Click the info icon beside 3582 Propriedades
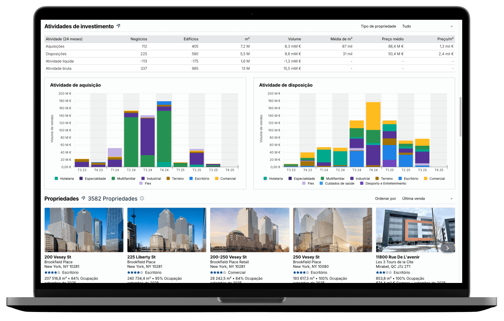Image resolution: width=504 pixels, height=321 pixels. pos(142,199)
